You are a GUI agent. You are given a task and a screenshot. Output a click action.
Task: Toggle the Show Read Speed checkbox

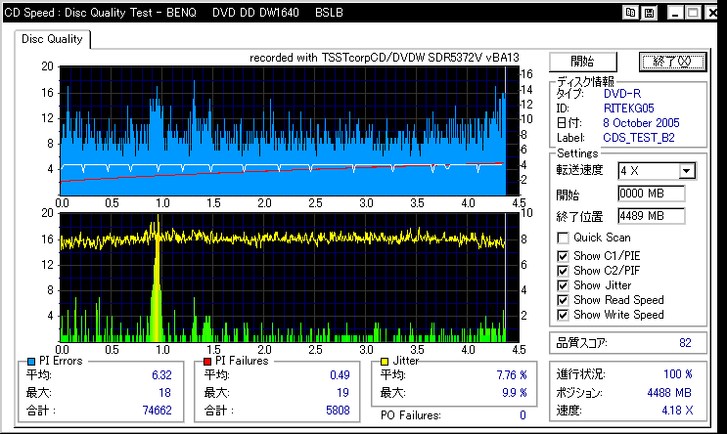click(563, 301)
